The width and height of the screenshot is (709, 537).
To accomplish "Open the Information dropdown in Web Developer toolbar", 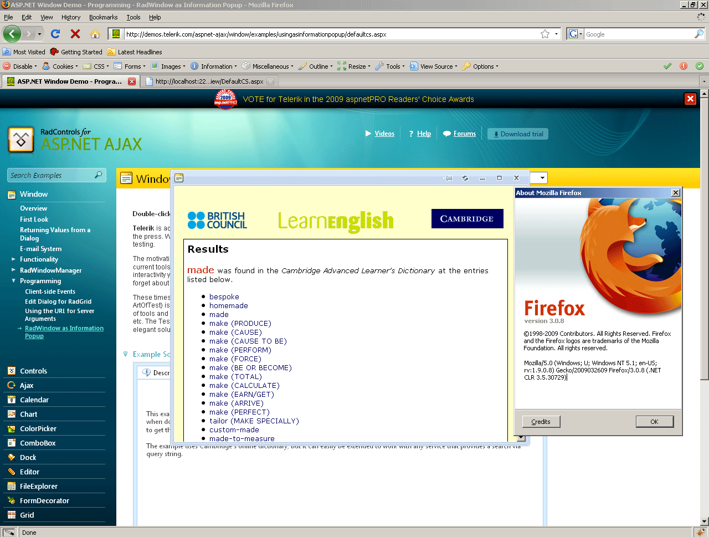I will coord(214,67).
